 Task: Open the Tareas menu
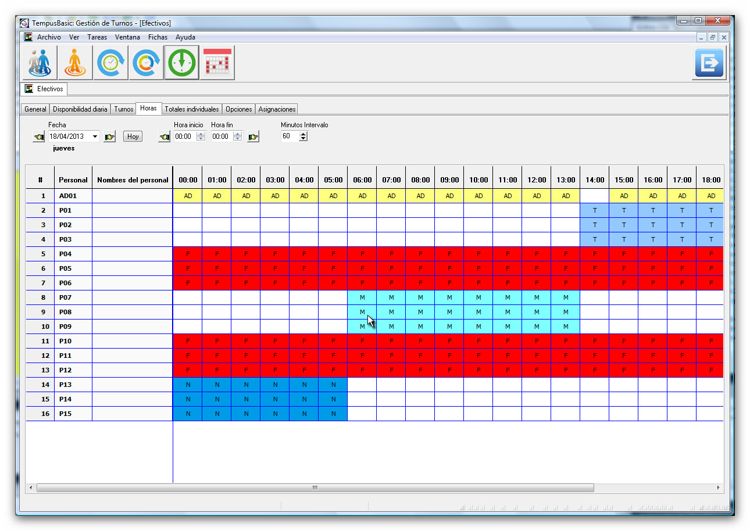click(97, 37)
